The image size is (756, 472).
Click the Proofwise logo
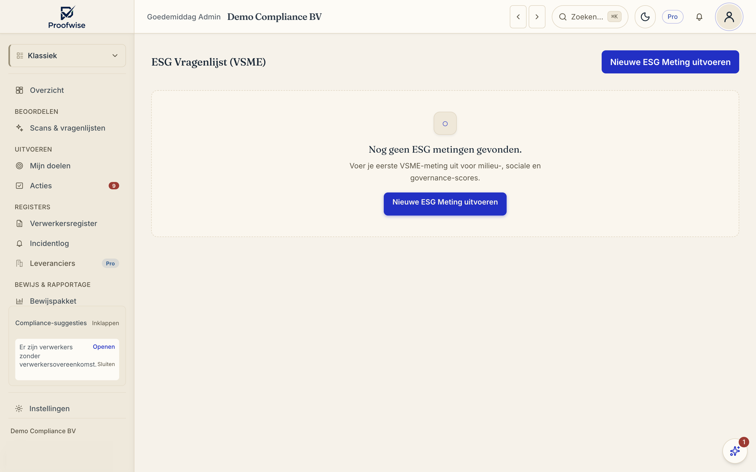[67, 17]
